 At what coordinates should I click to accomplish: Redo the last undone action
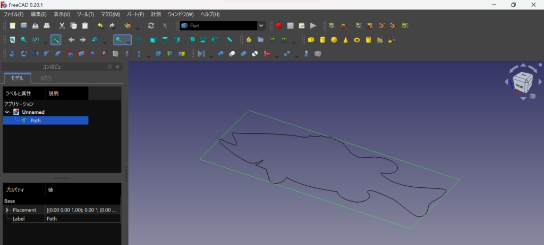point(112,25)
